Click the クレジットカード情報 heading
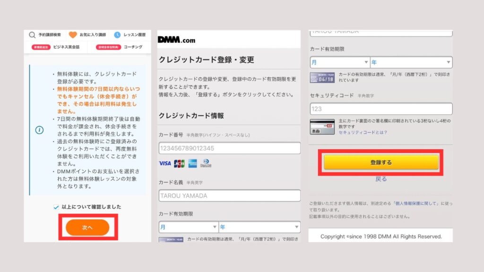 (191, 116)
